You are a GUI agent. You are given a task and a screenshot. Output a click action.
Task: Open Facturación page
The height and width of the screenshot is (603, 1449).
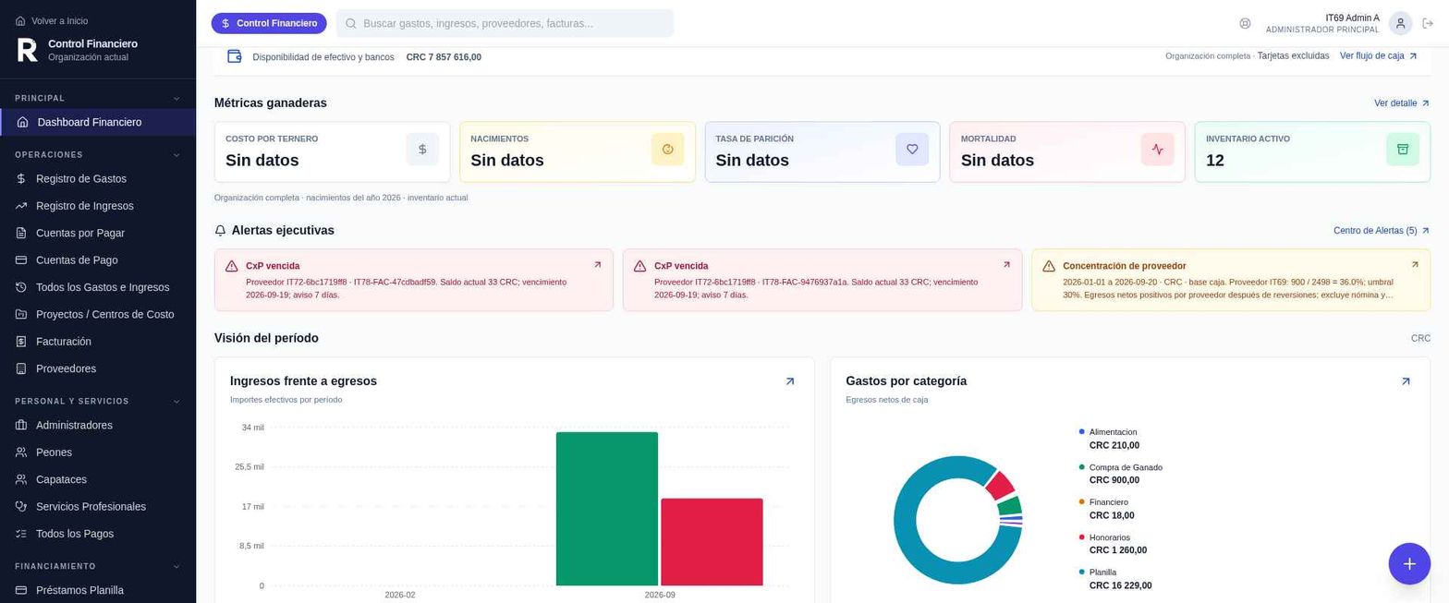(98, 342)
